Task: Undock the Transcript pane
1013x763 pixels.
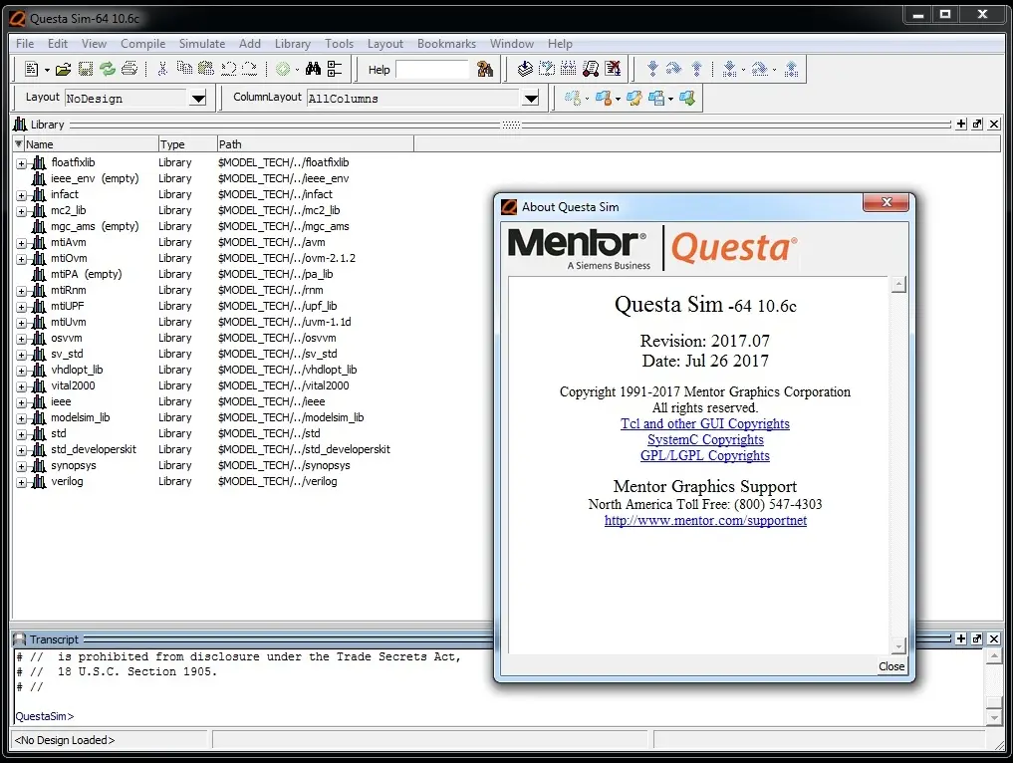Action: pos(977,638)
